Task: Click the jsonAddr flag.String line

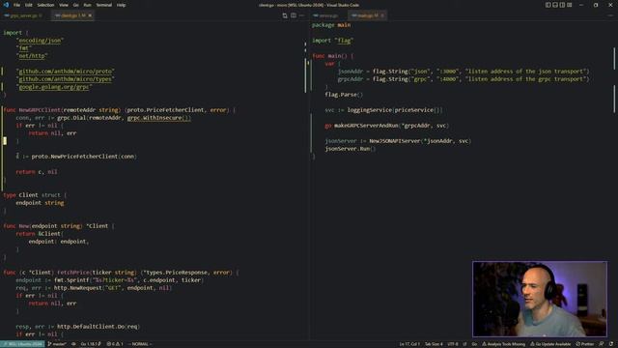Action: click(x=463, y=72)
